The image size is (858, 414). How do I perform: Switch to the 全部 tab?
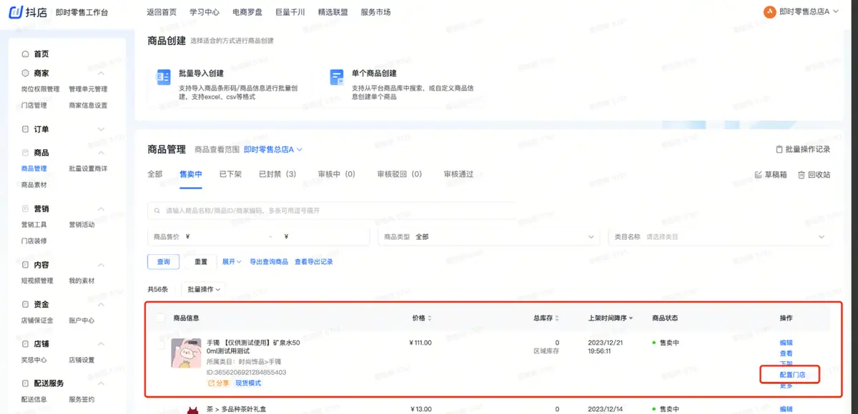(155, 174)
